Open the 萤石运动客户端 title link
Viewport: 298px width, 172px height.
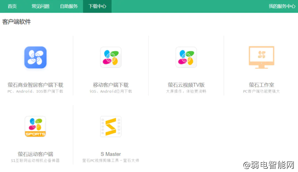[x=35, y=154]
